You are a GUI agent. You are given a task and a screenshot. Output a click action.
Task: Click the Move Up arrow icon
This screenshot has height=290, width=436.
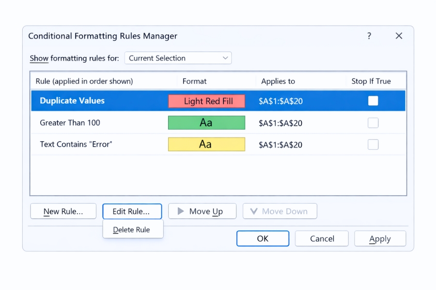click(x=182, y=211)
